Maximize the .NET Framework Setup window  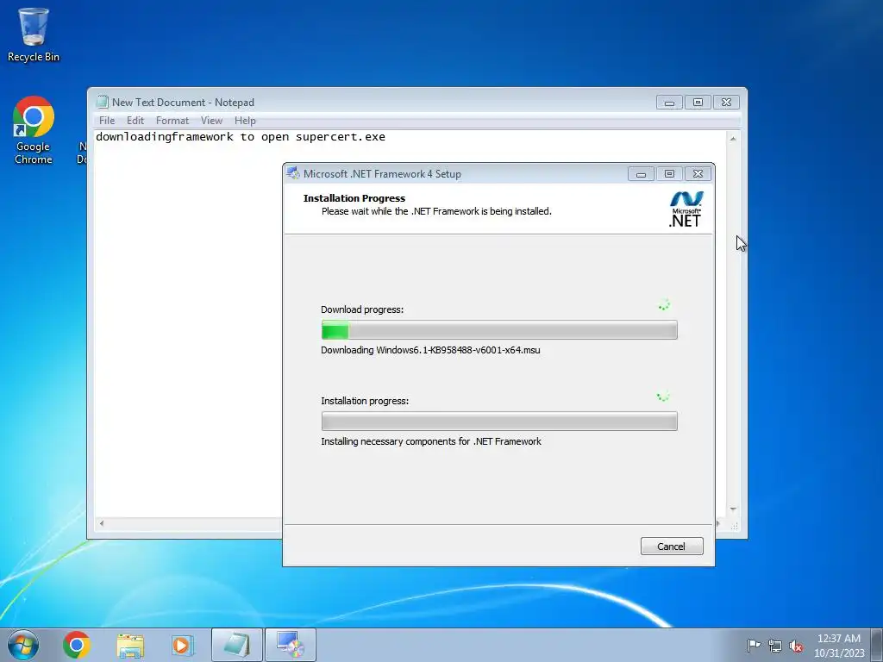pos(669,174)
